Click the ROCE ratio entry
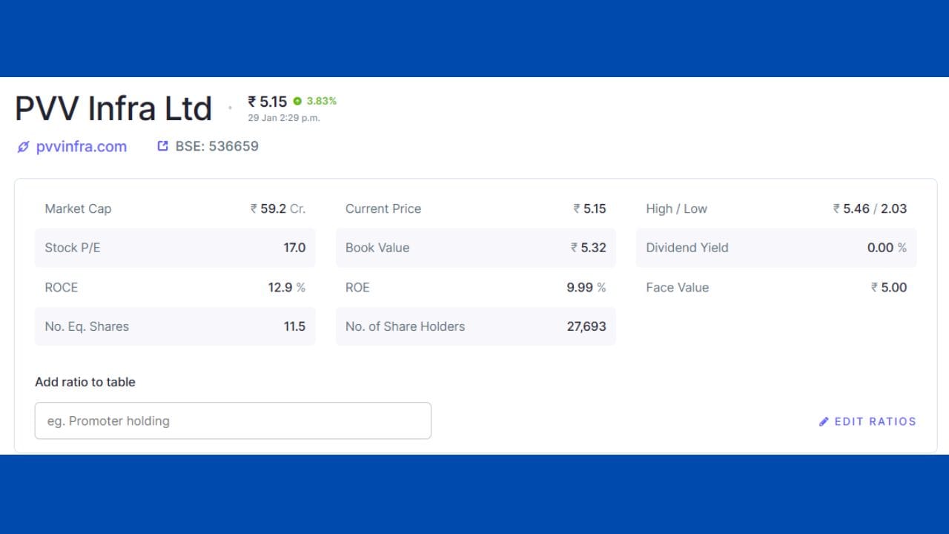This screenshot has width=949, height=534. pyautogui.click(x=175, y=287)
